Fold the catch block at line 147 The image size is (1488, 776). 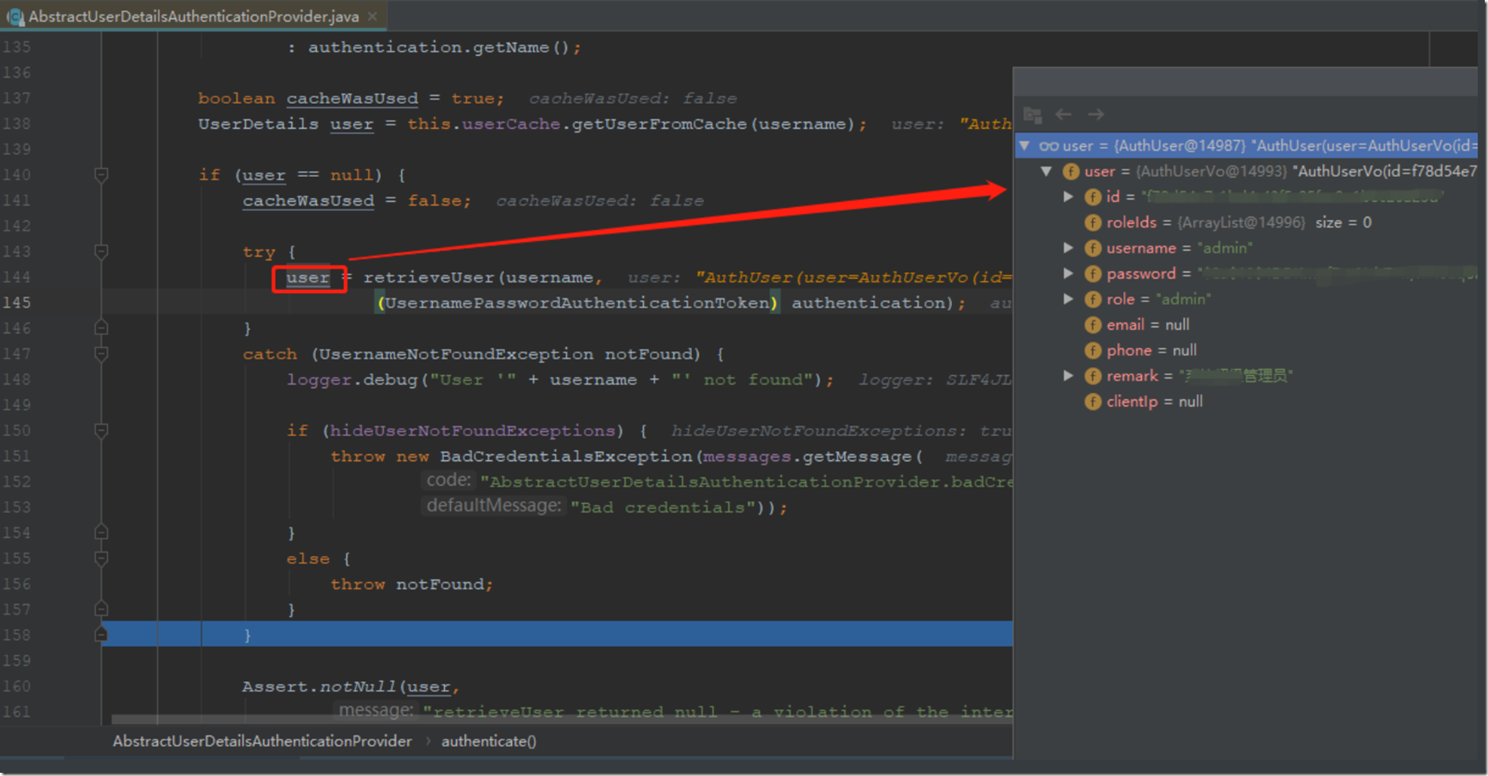tap(101, 354)
